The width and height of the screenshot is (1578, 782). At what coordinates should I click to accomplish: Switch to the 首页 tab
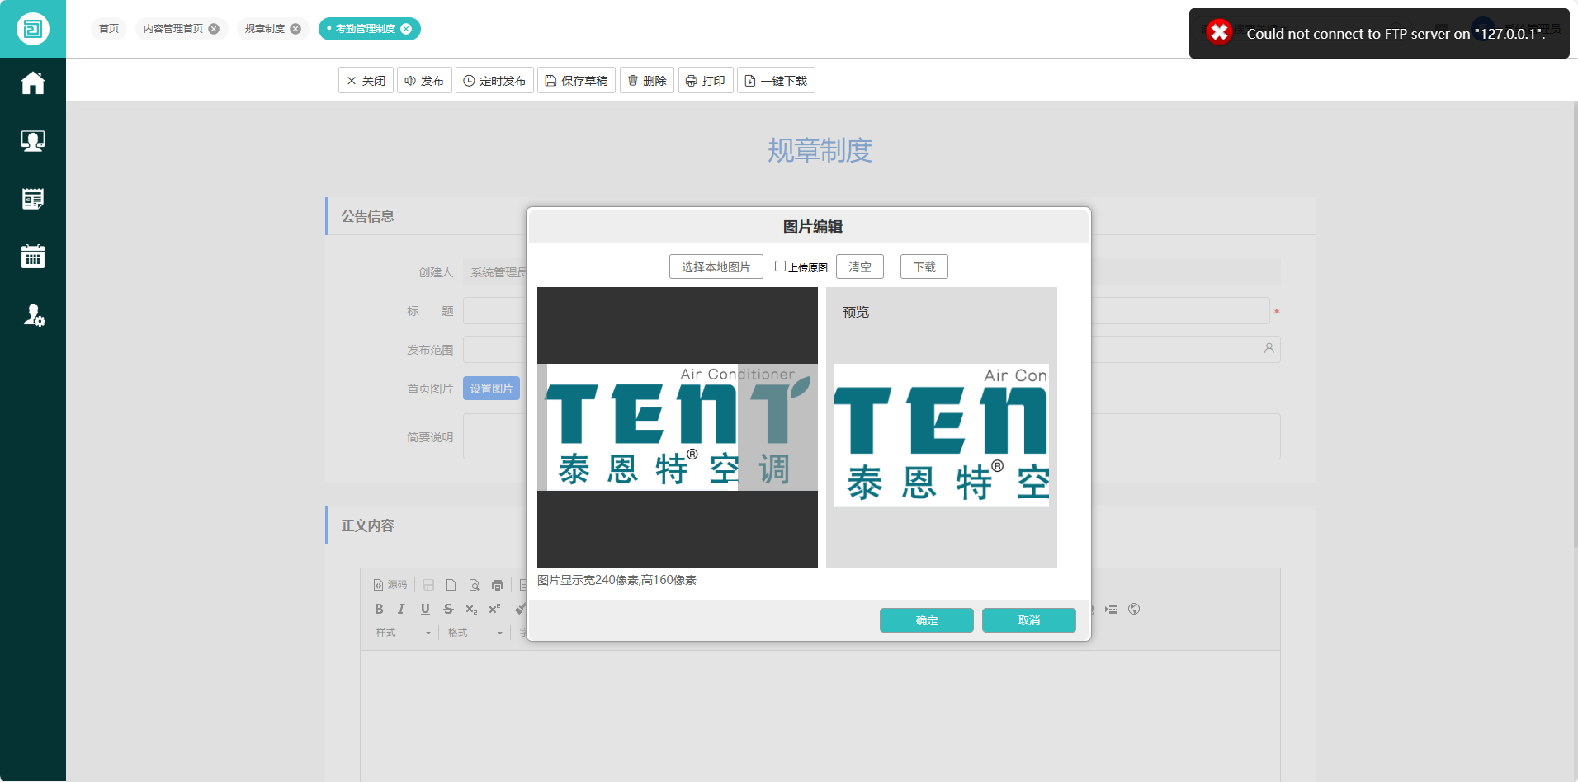pos(109,29)
